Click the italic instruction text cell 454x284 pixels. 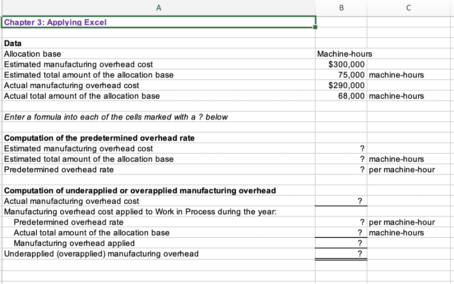tap(158, 117)
